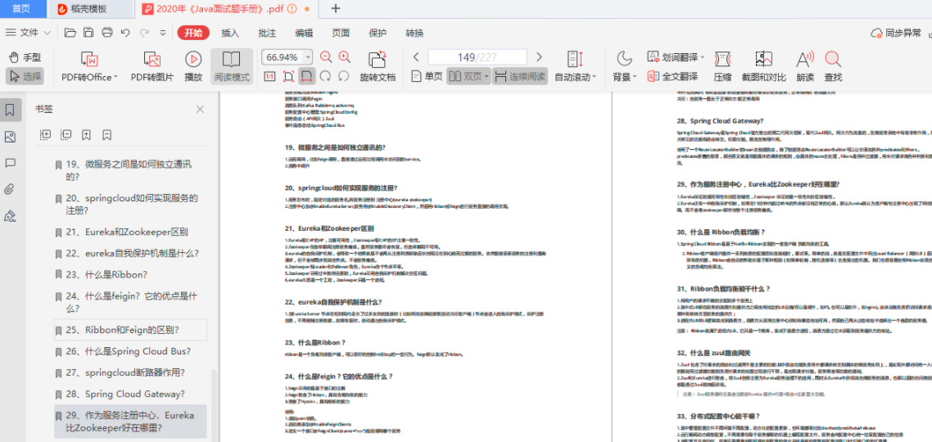
Task: Zoom out with minus magnifier
Action: pyautogui.click(x=326, y=57)
